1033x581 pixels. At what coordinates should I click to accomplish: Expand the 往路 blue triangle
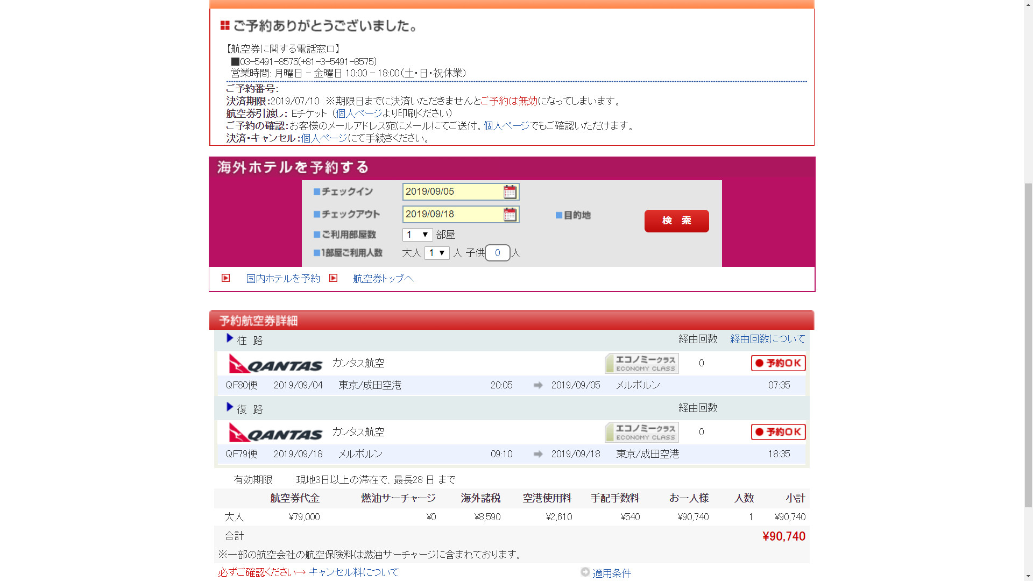click(x=230, y=338)
